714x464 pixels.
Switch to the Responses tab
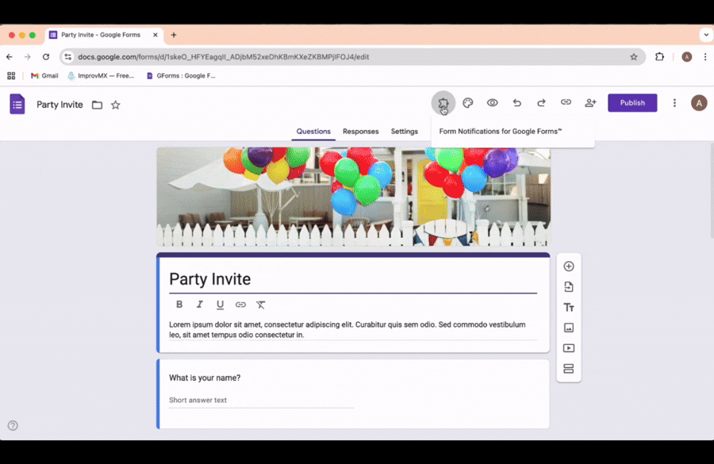pyautogui.click(x=361, y=131)
